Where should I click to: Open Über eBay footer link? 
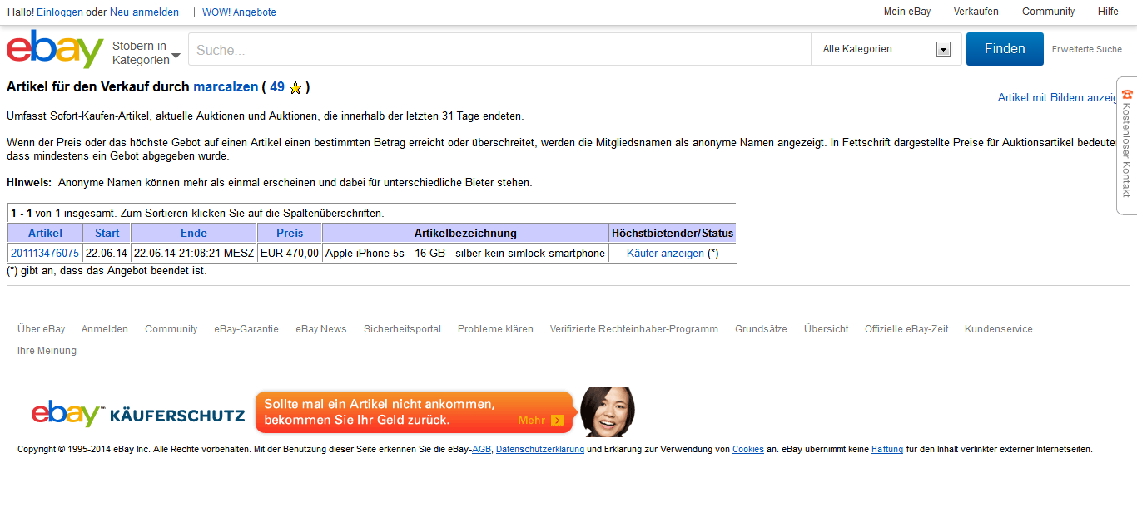[x=42, y=329]
